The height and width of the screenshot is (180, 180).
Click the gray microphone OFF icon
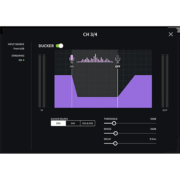[118, 59]
